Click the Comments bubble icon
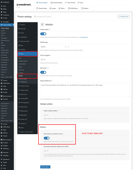The height and width of the screenshot is (170, 133). 2,15
